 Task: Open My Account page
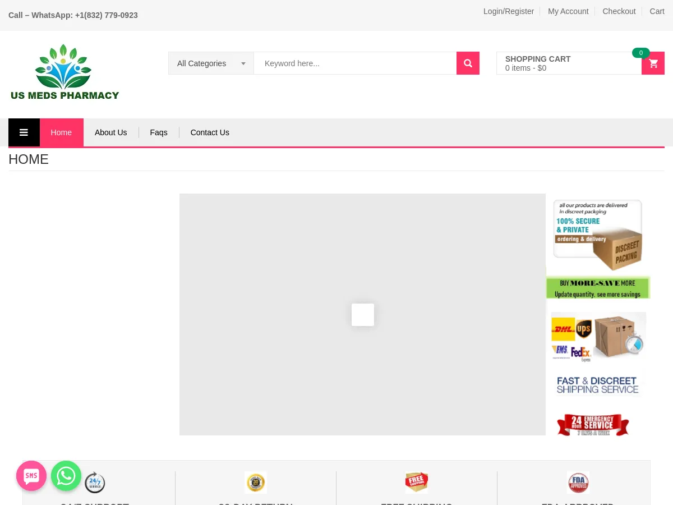(568, 11)
